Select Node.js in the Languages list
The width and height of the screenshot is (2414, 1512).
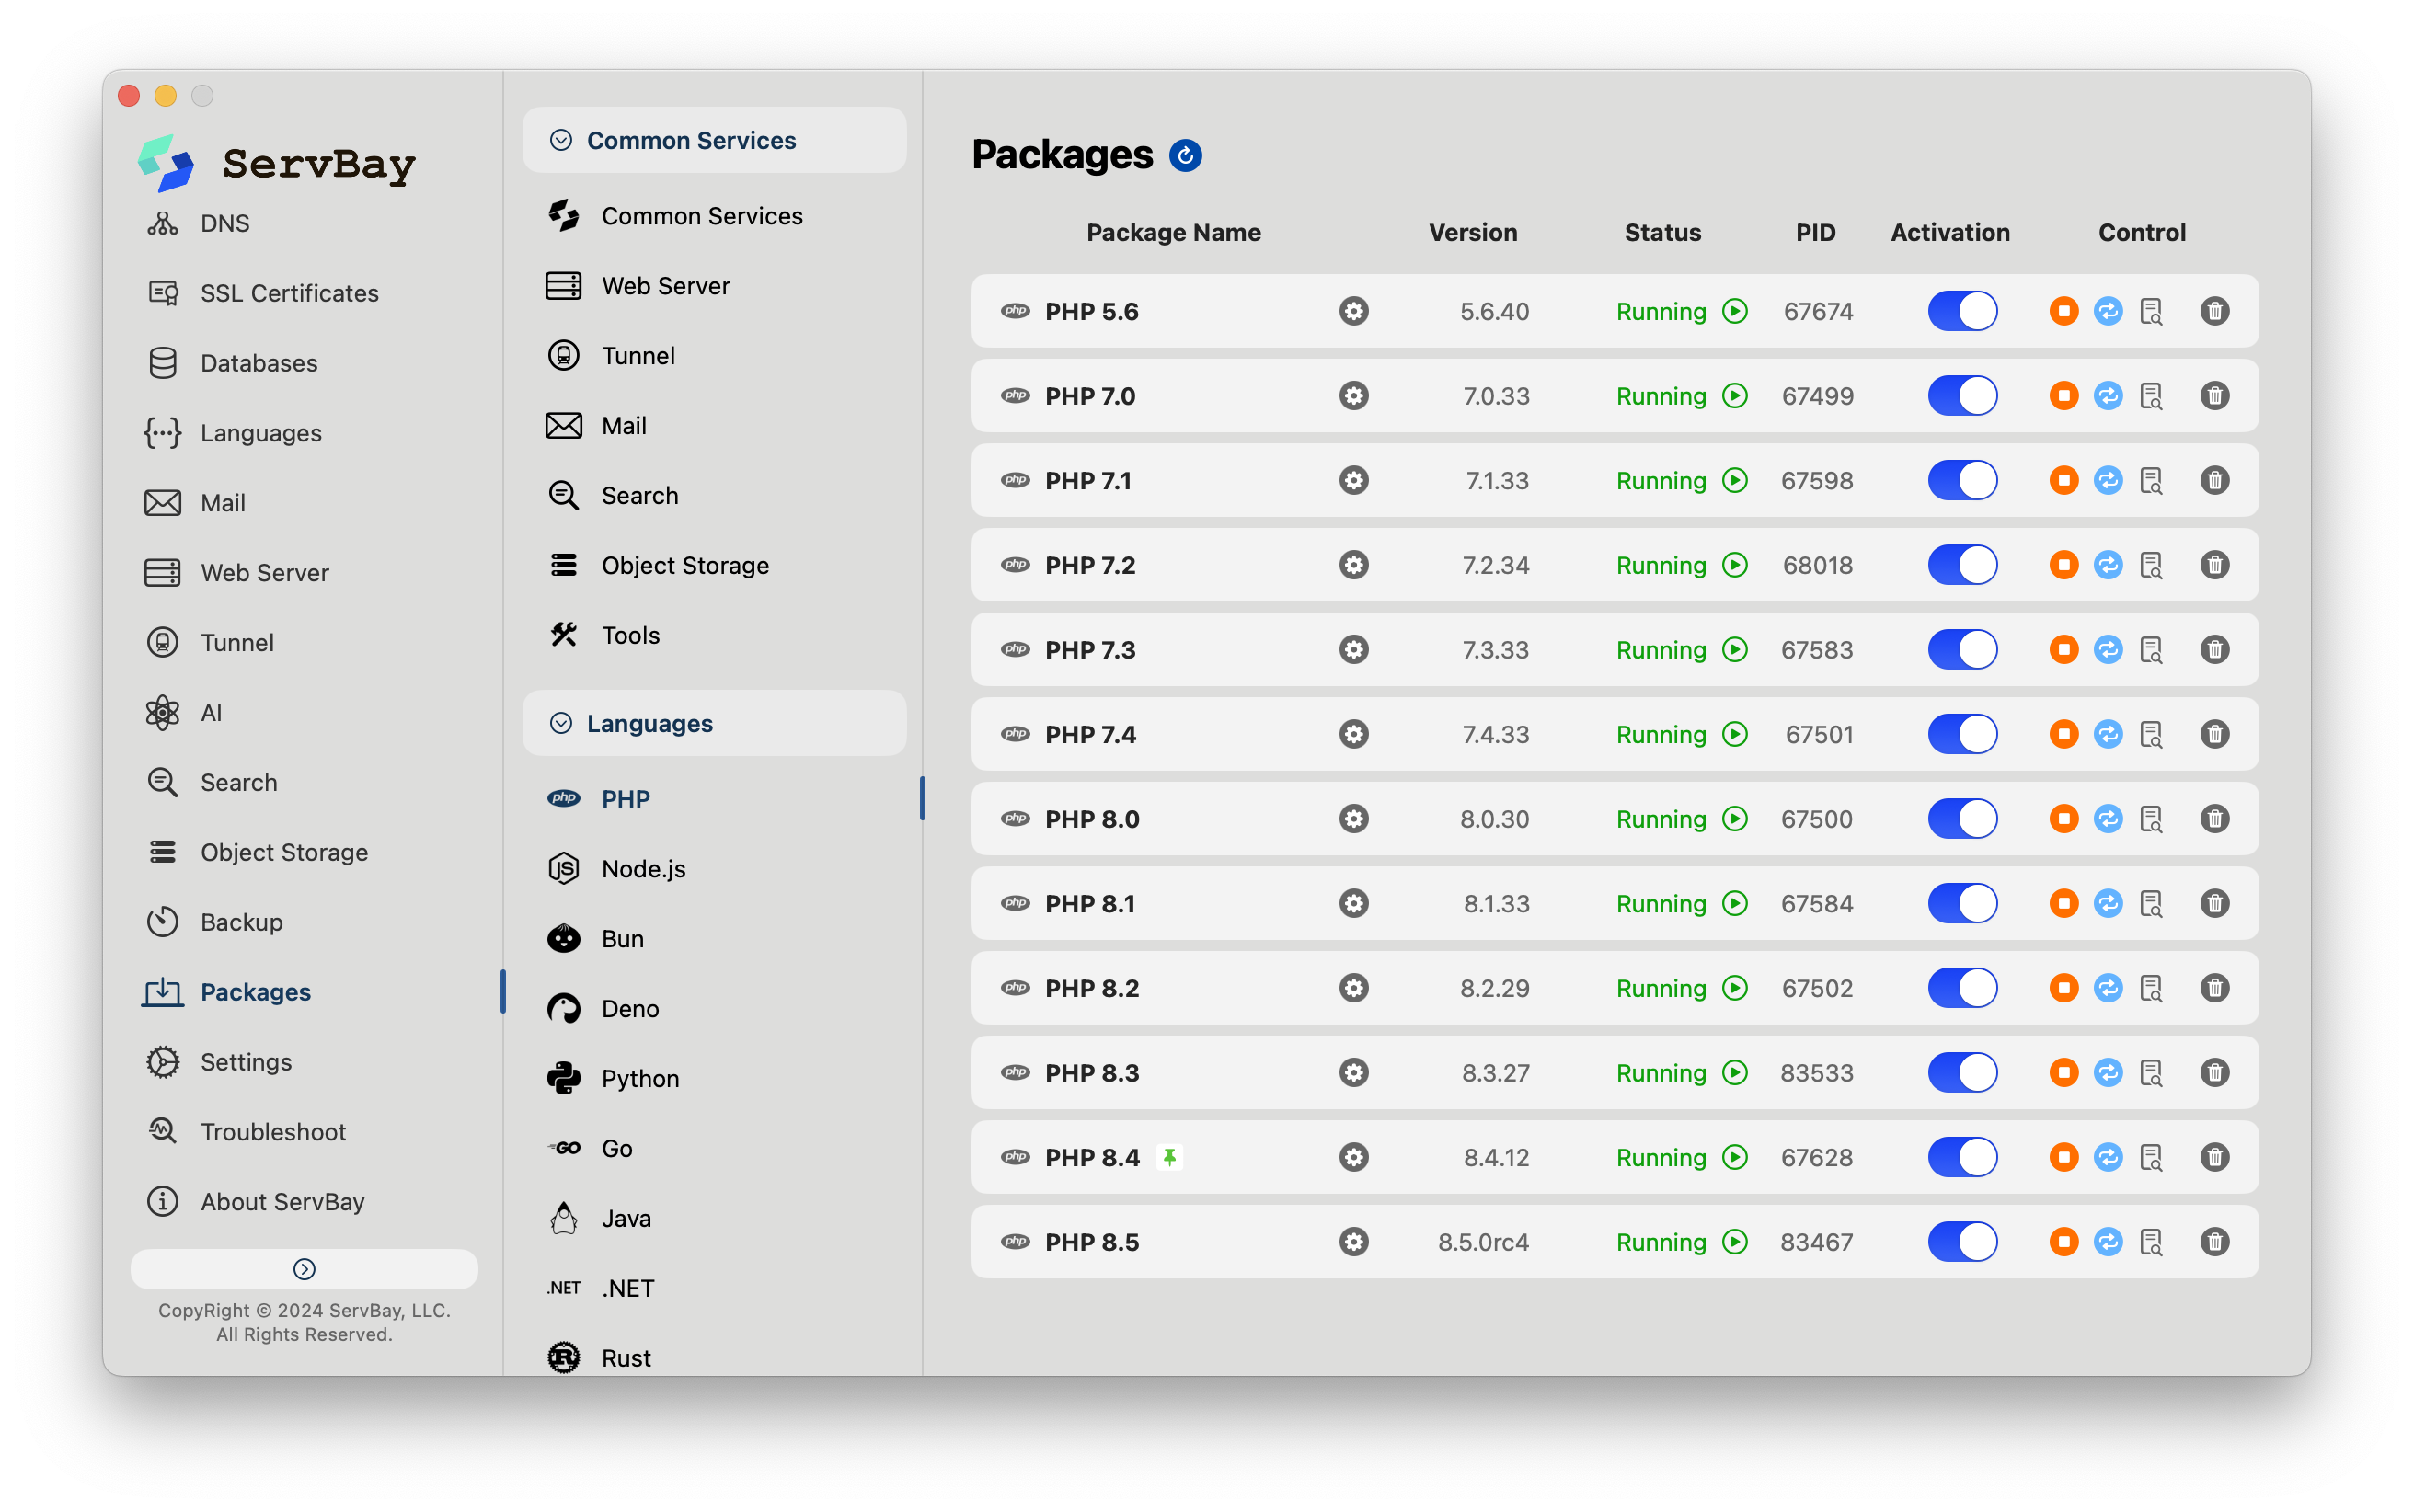[643, 869]
